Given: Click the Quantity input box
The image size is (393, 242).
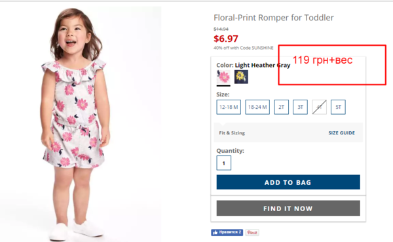Looking at the screenshot, I should coord(224,163).
